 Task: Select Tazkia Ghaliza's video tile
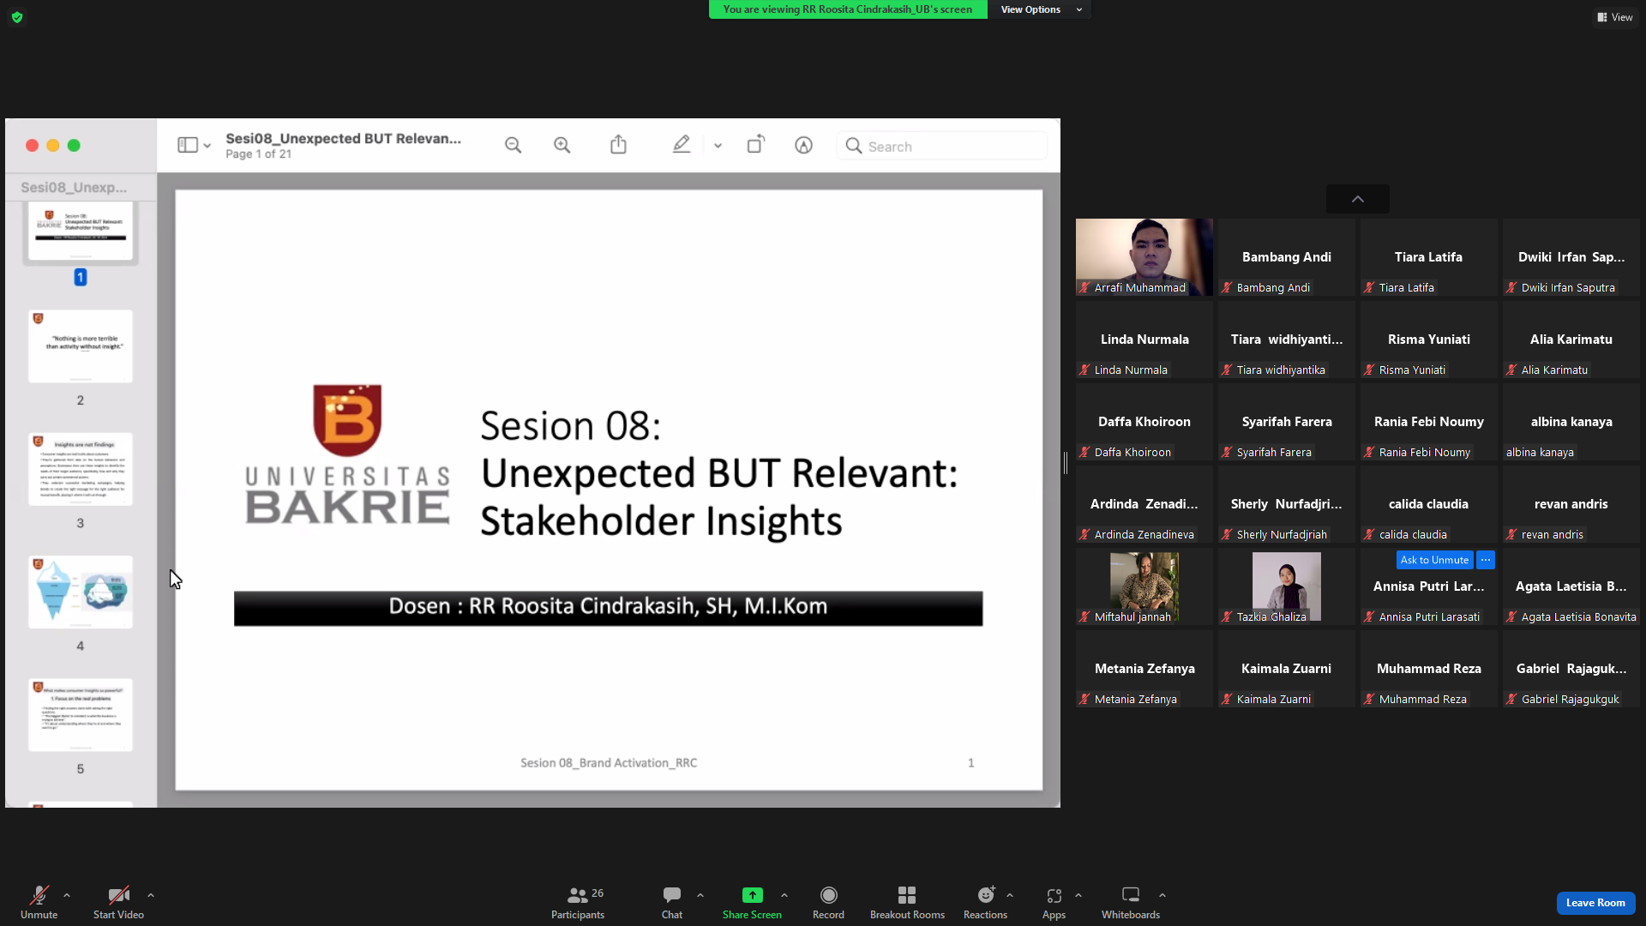pyautogui.click(x=1287, y=586)
